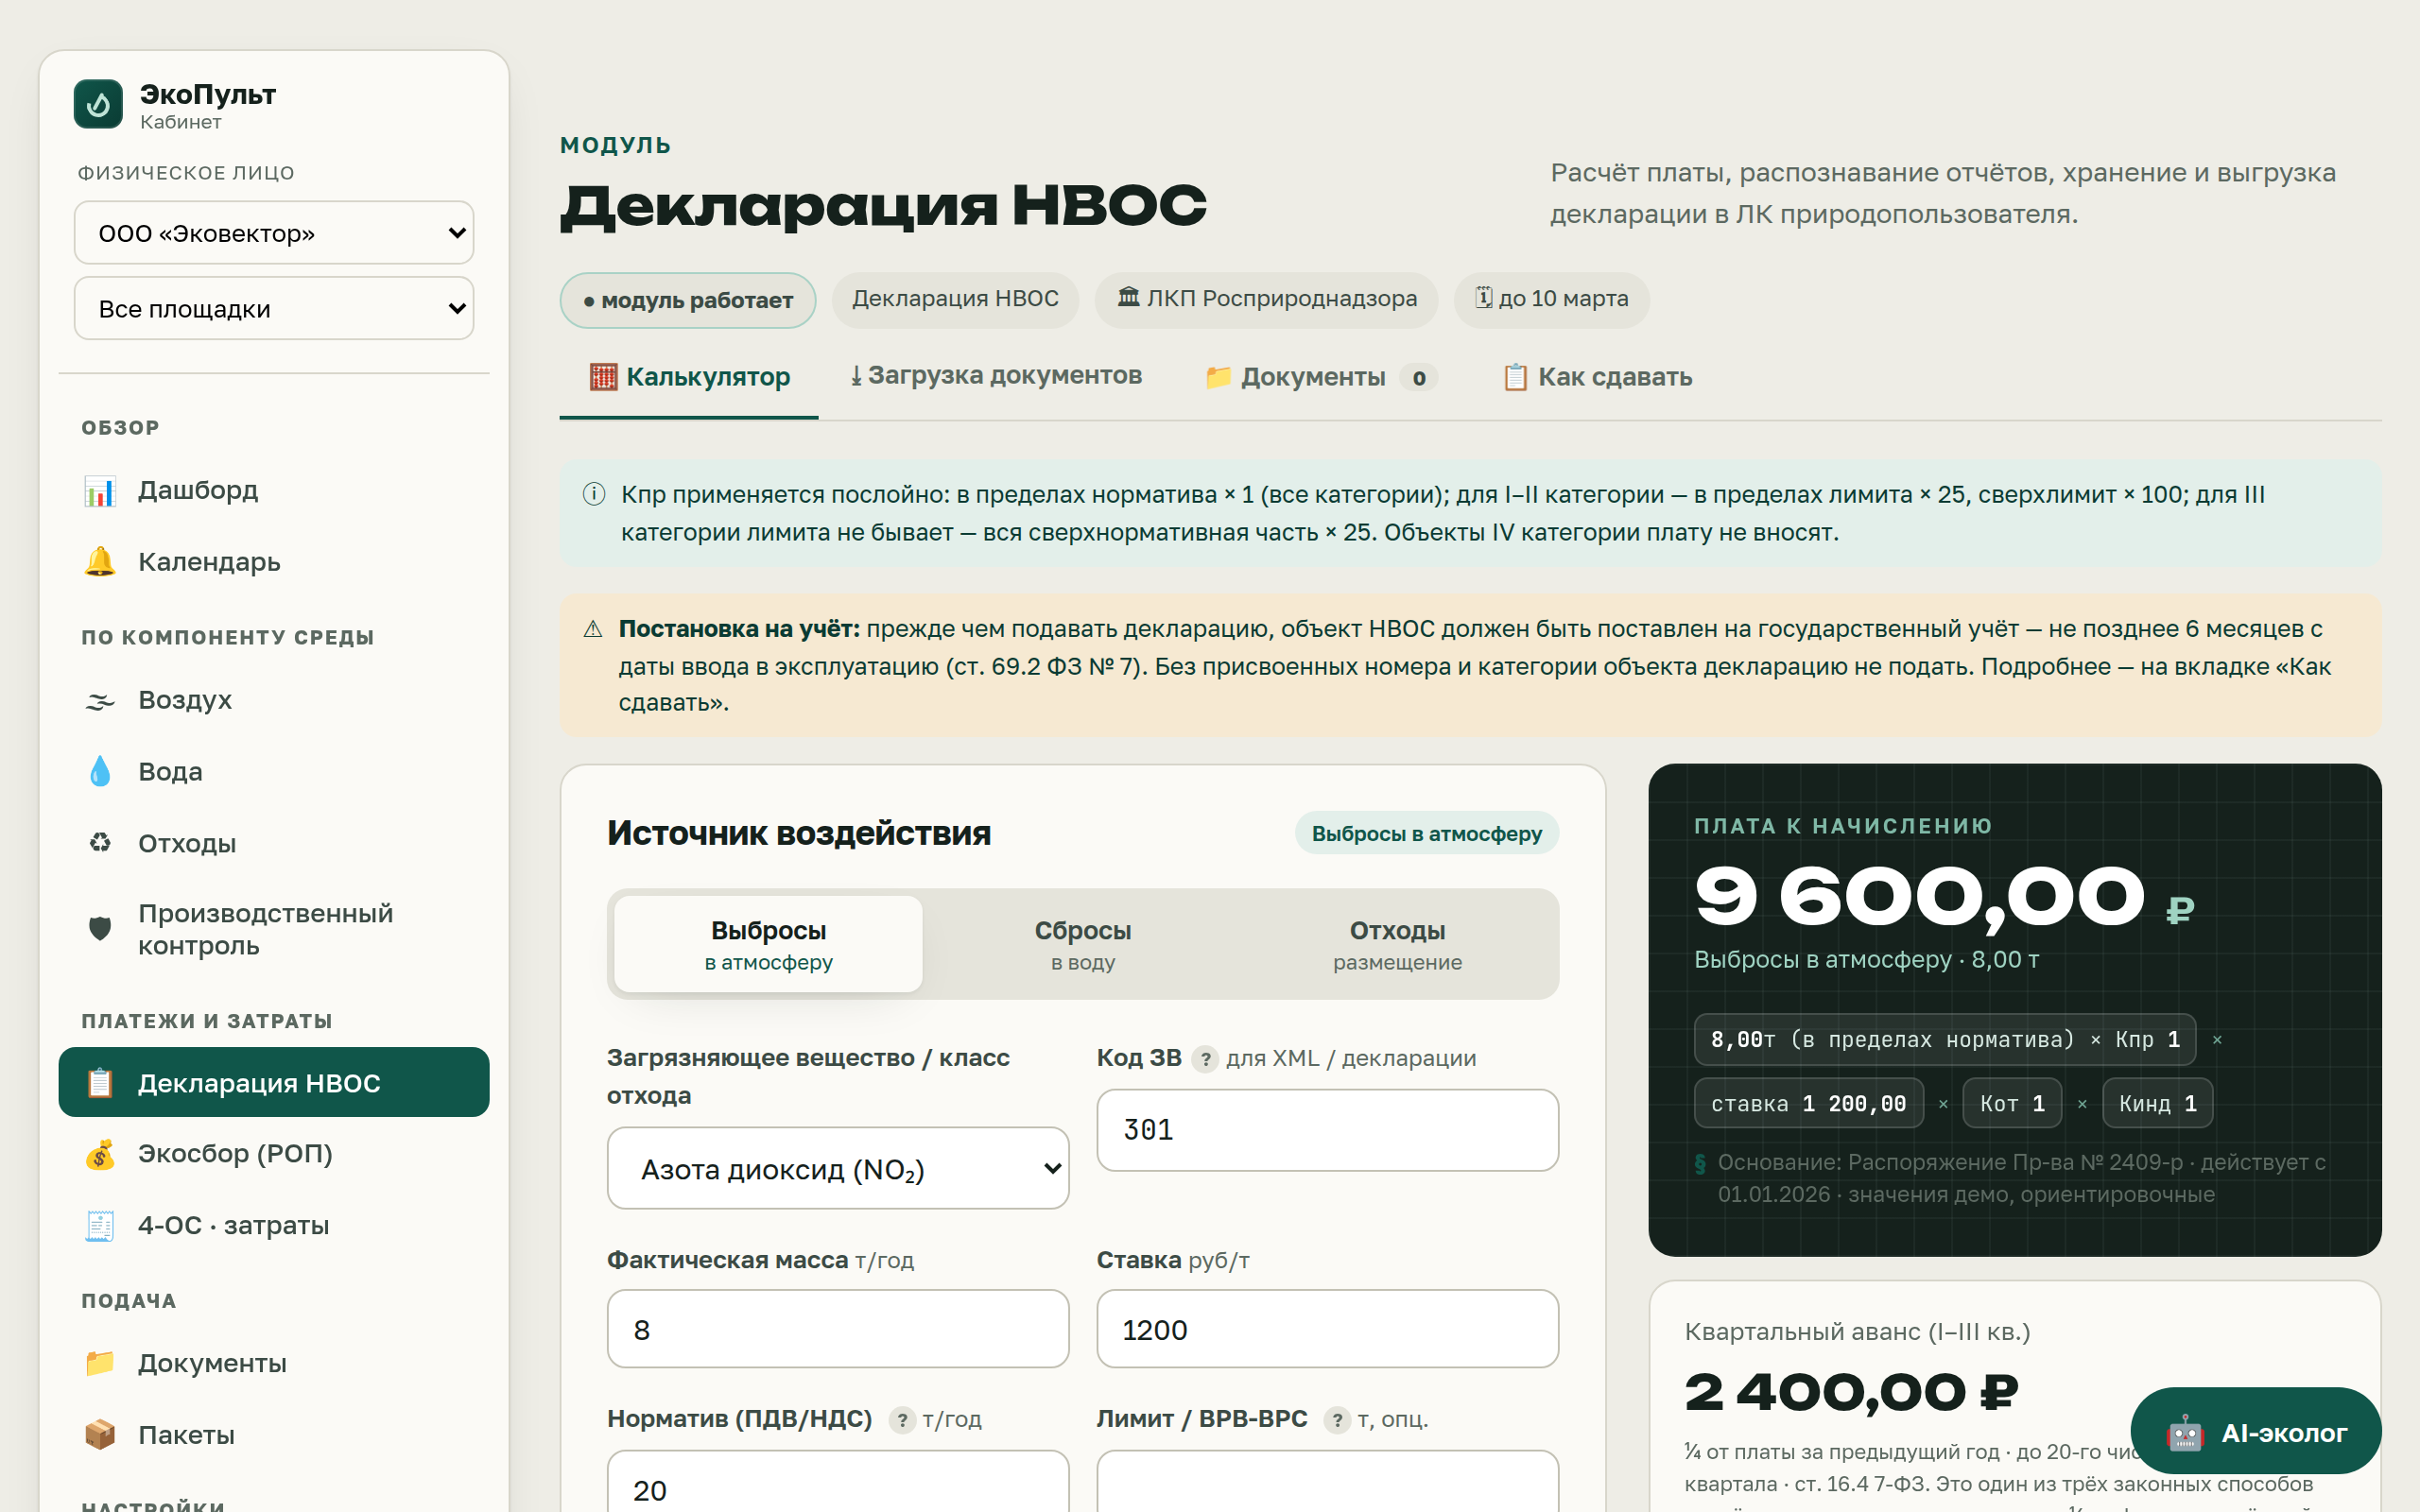This screenshot has height=1512, width=2420.
Task: Click the Пакеты box icon
Action: pyautogui.click(x=100, y=1434)
